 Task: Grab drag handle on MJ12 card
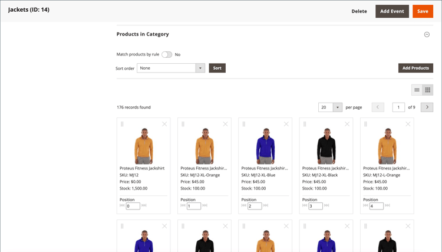pyautogui.click(x=122, y=124)
